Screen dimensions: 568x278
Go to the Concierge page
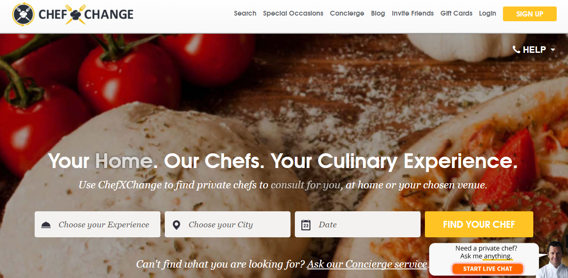(347, 13)
